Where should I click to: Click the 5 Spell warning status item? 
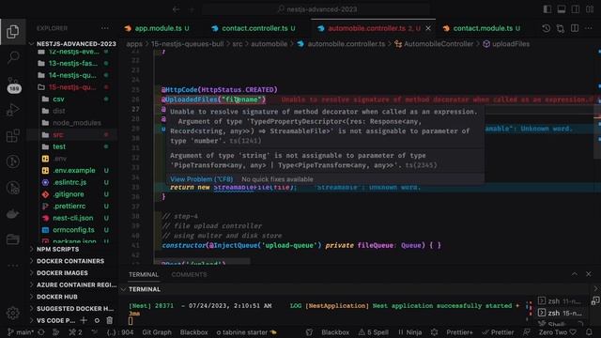point(374,332)
